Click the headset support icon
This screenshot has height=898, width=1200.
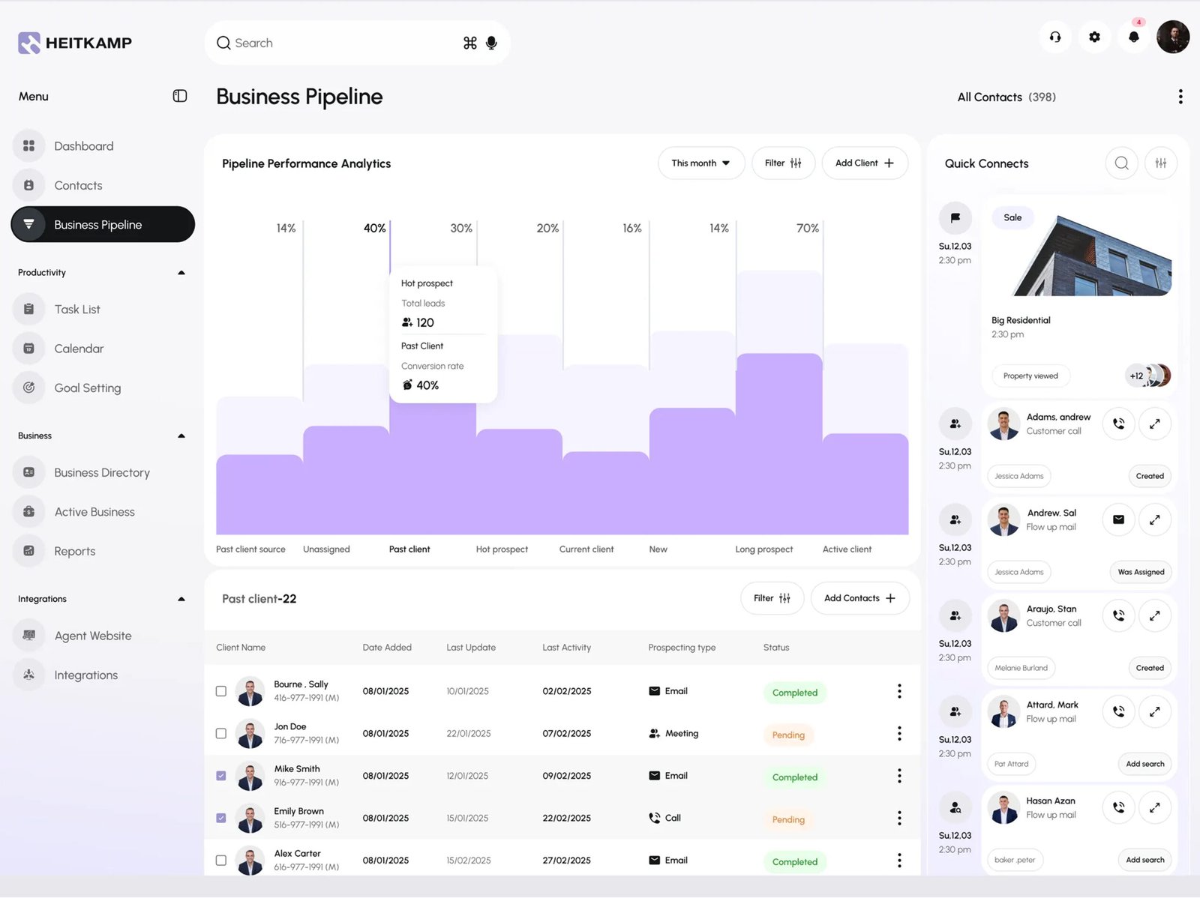[x=1055, y=37]
